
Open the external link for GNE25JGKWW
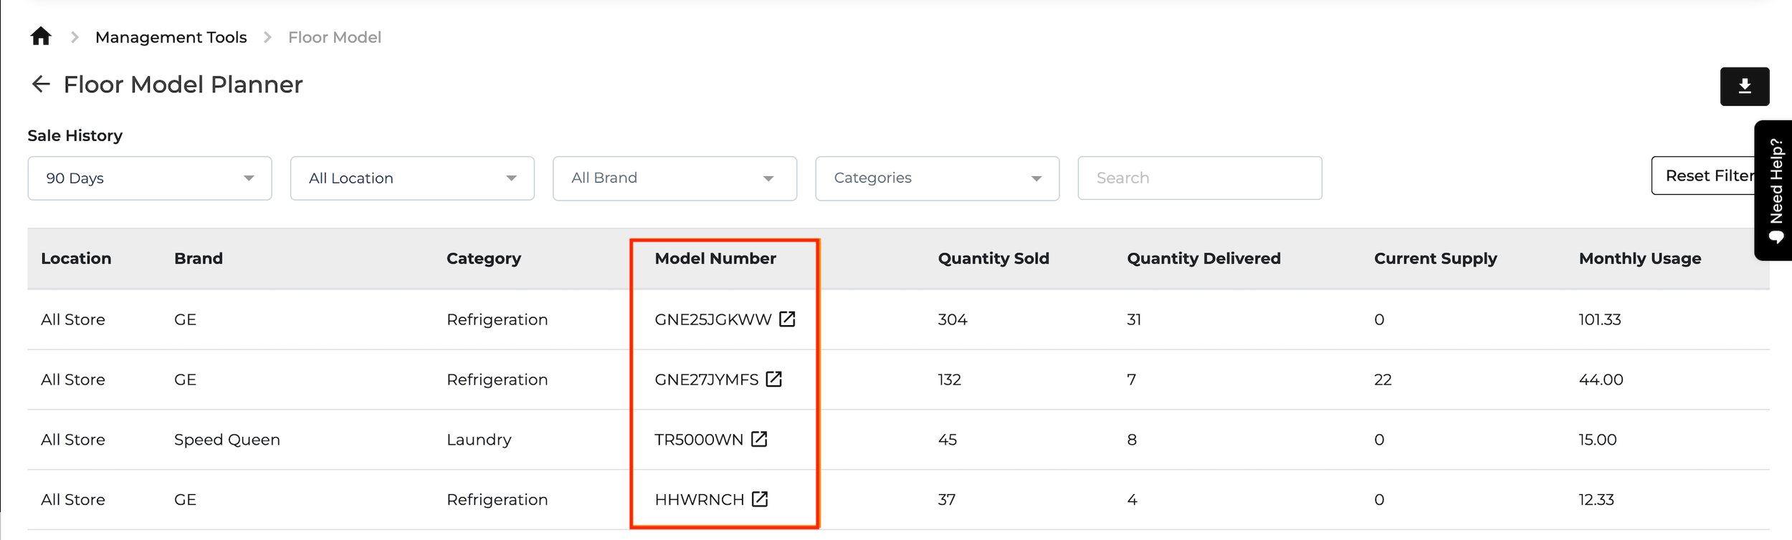tap(787, 319)
